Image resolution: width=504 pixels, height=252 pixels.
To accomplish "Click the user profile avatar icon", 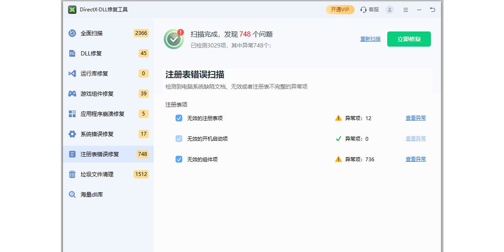I will click(x=390, y=10).
